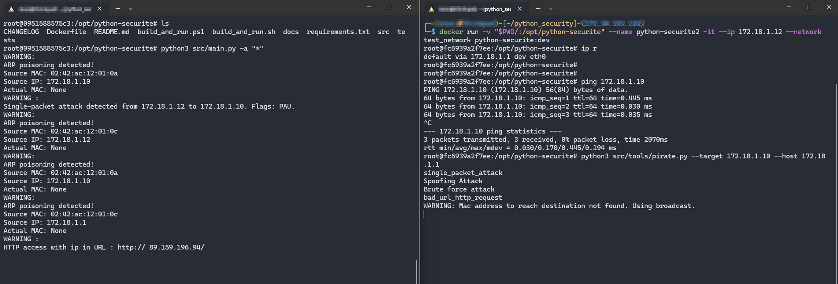Screen dimensions: 838x284
Task: Click 'Brute force attack' output line
Action: click(459, 189)
